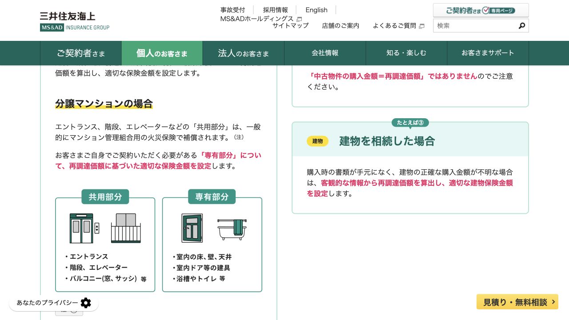Viewport: 569px width, 320px height.
Task: Go to 店舗のご案内
Action: tap(341, 26)
